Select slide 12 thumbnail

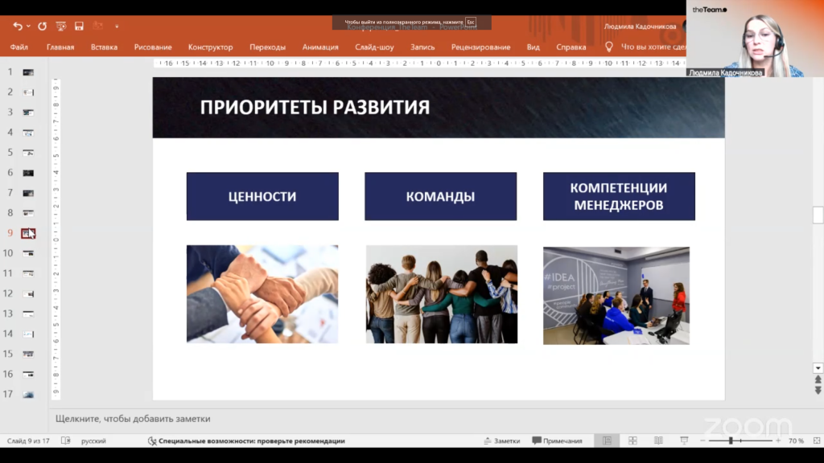pyautogui.click(x=28, y=293)
